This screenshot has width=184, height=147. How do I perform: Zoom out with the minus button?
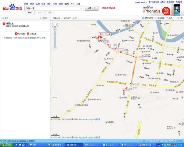pos(55,47)
